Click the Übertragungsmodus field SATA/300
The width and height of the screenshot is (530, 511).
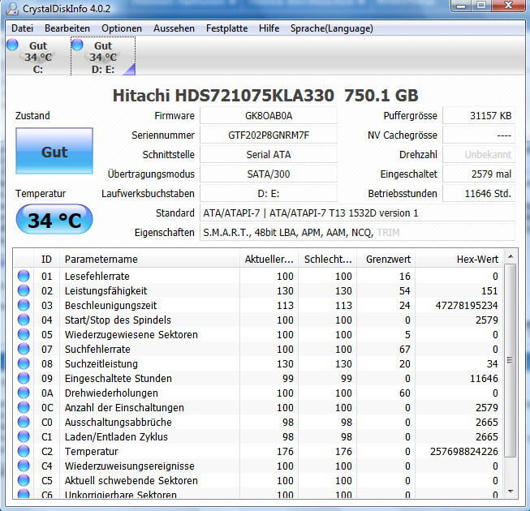(269, 174)
